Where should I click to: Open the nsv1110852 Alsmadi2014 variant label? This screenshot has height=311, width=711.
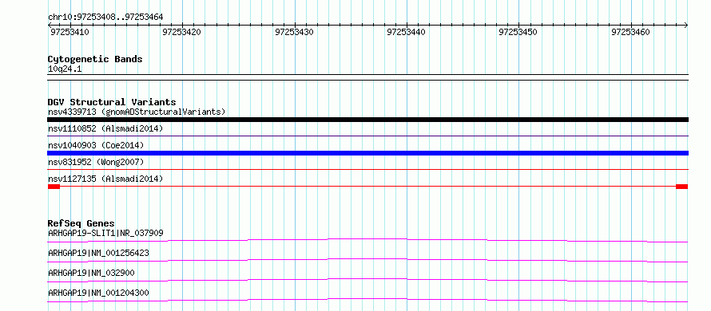(105, 128)
